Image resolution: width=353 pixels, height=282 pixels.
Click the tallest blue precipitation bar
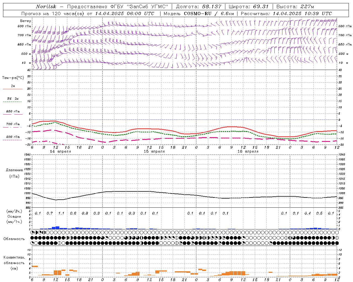(x=57, y=228)
